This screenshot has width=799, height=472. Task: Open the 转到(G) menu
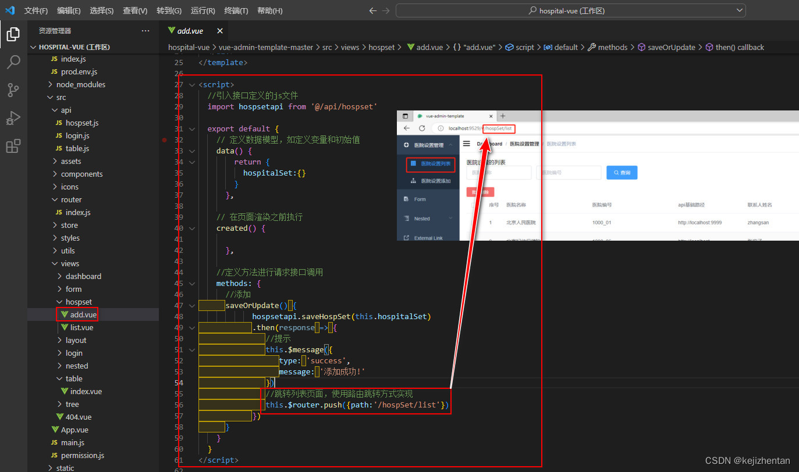169,10
